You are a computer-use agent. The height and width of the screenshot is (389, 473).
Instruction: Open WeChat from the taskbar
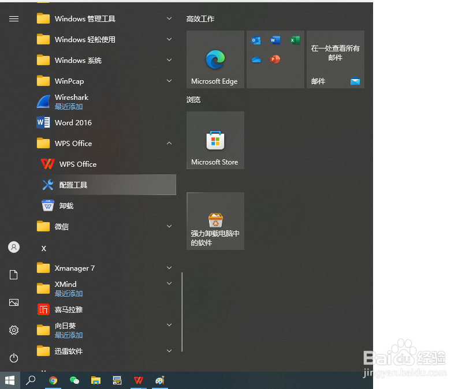(x=75, y=381)
